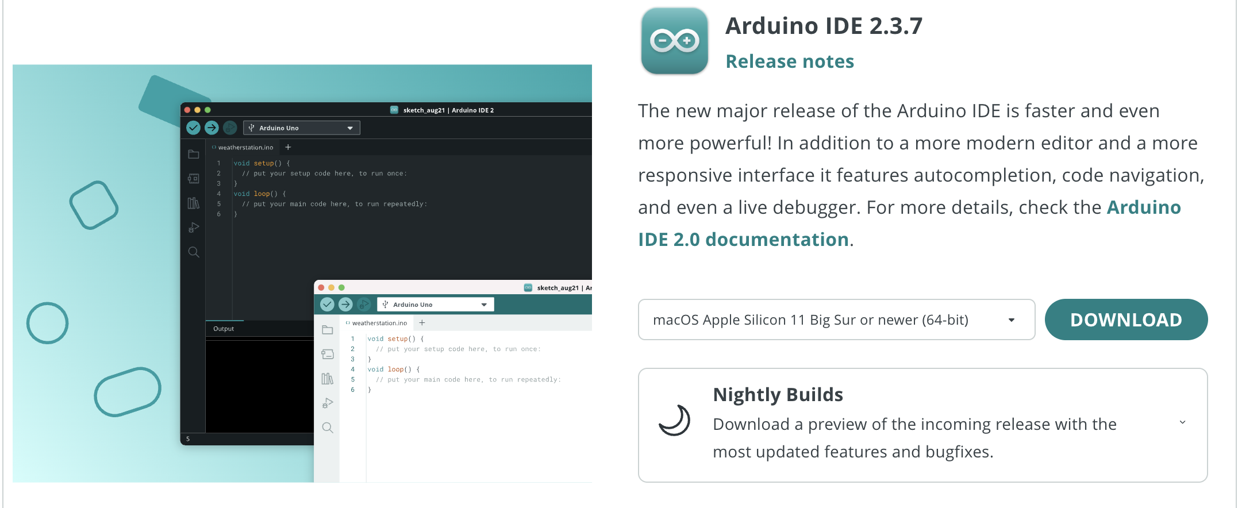This screenshot has height=508, width=1238.
Task: Click the Arduino IDE logo icon
Action: coord(675,41)
